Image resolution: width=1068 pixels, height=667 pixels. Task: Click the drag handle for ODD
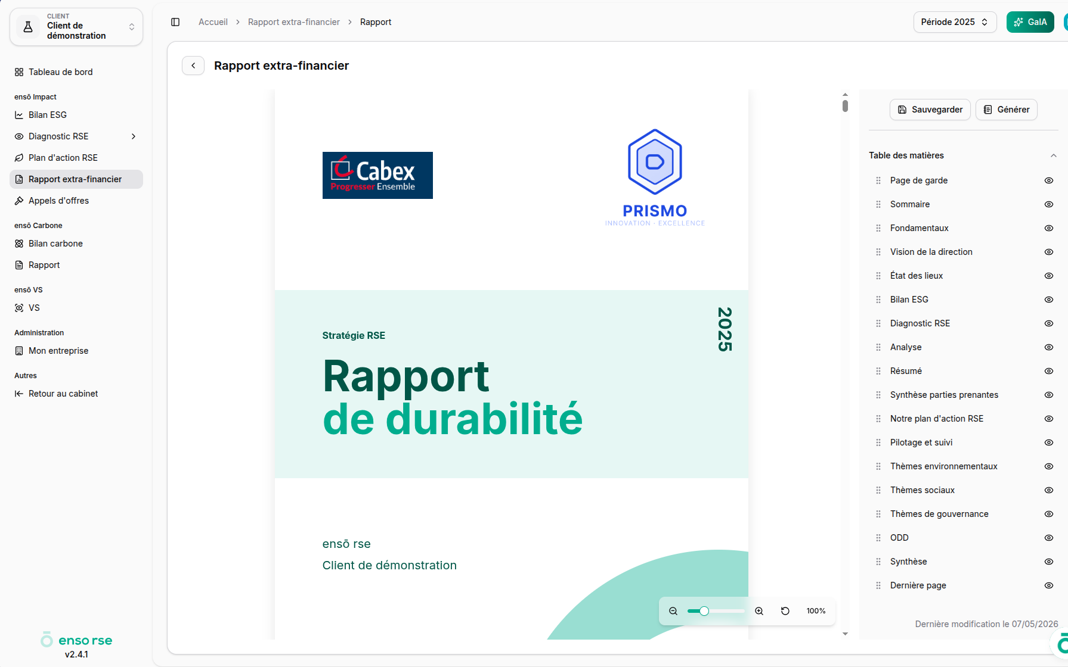tap(878, 538)
